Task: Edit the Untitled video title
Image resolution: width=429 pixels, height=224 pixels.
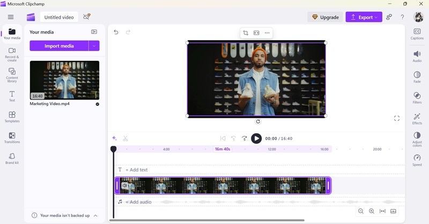Action: [59, 17]
